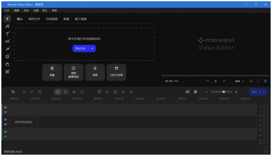Click the hand pan icon near zoom

click(x=195, y=92)
